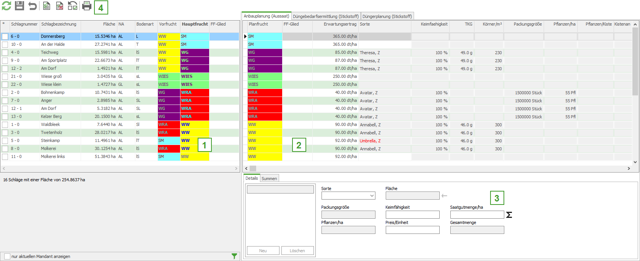Screen dimensions: 640x261
Task: Click the green filter funnel icon
Action: point(234,256)
